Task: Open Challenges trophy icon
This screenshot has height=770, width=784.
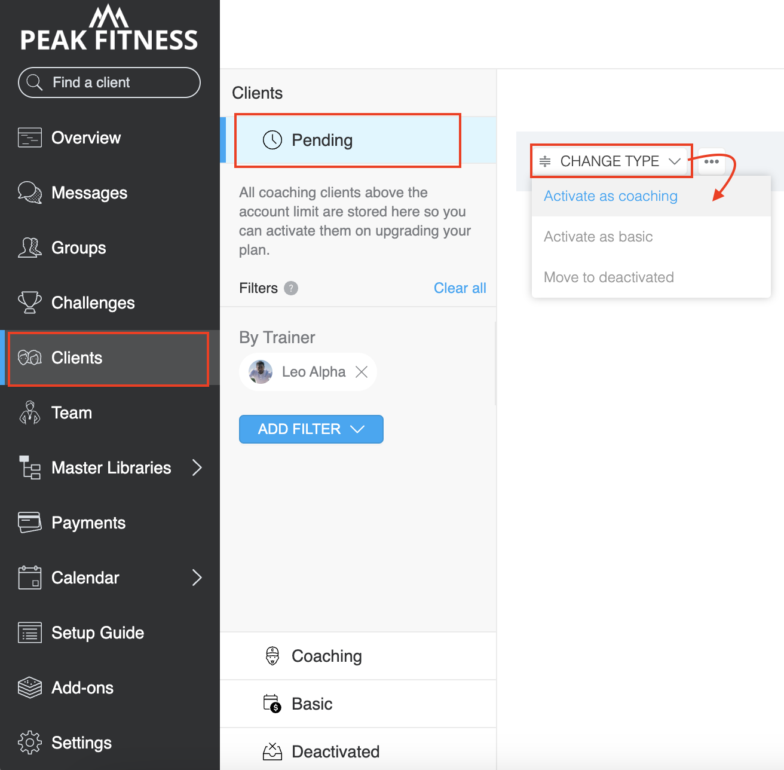Action: point(30,302)
